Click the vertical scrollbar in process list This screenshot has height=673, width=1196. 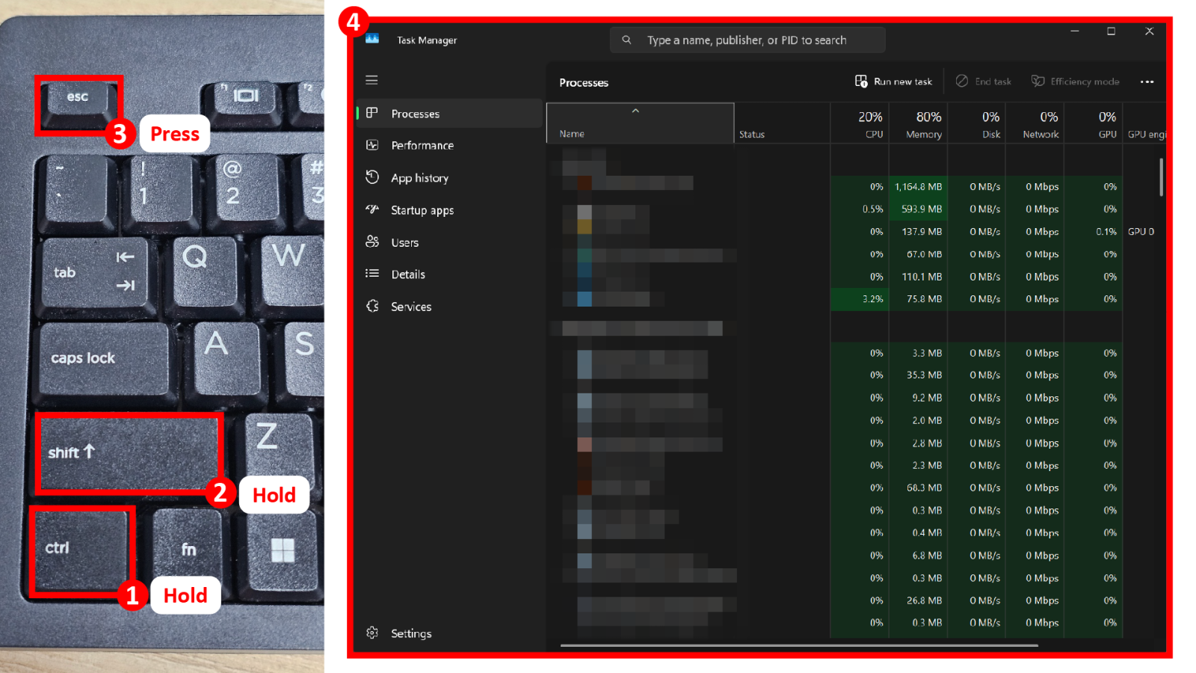[1161, 178]
